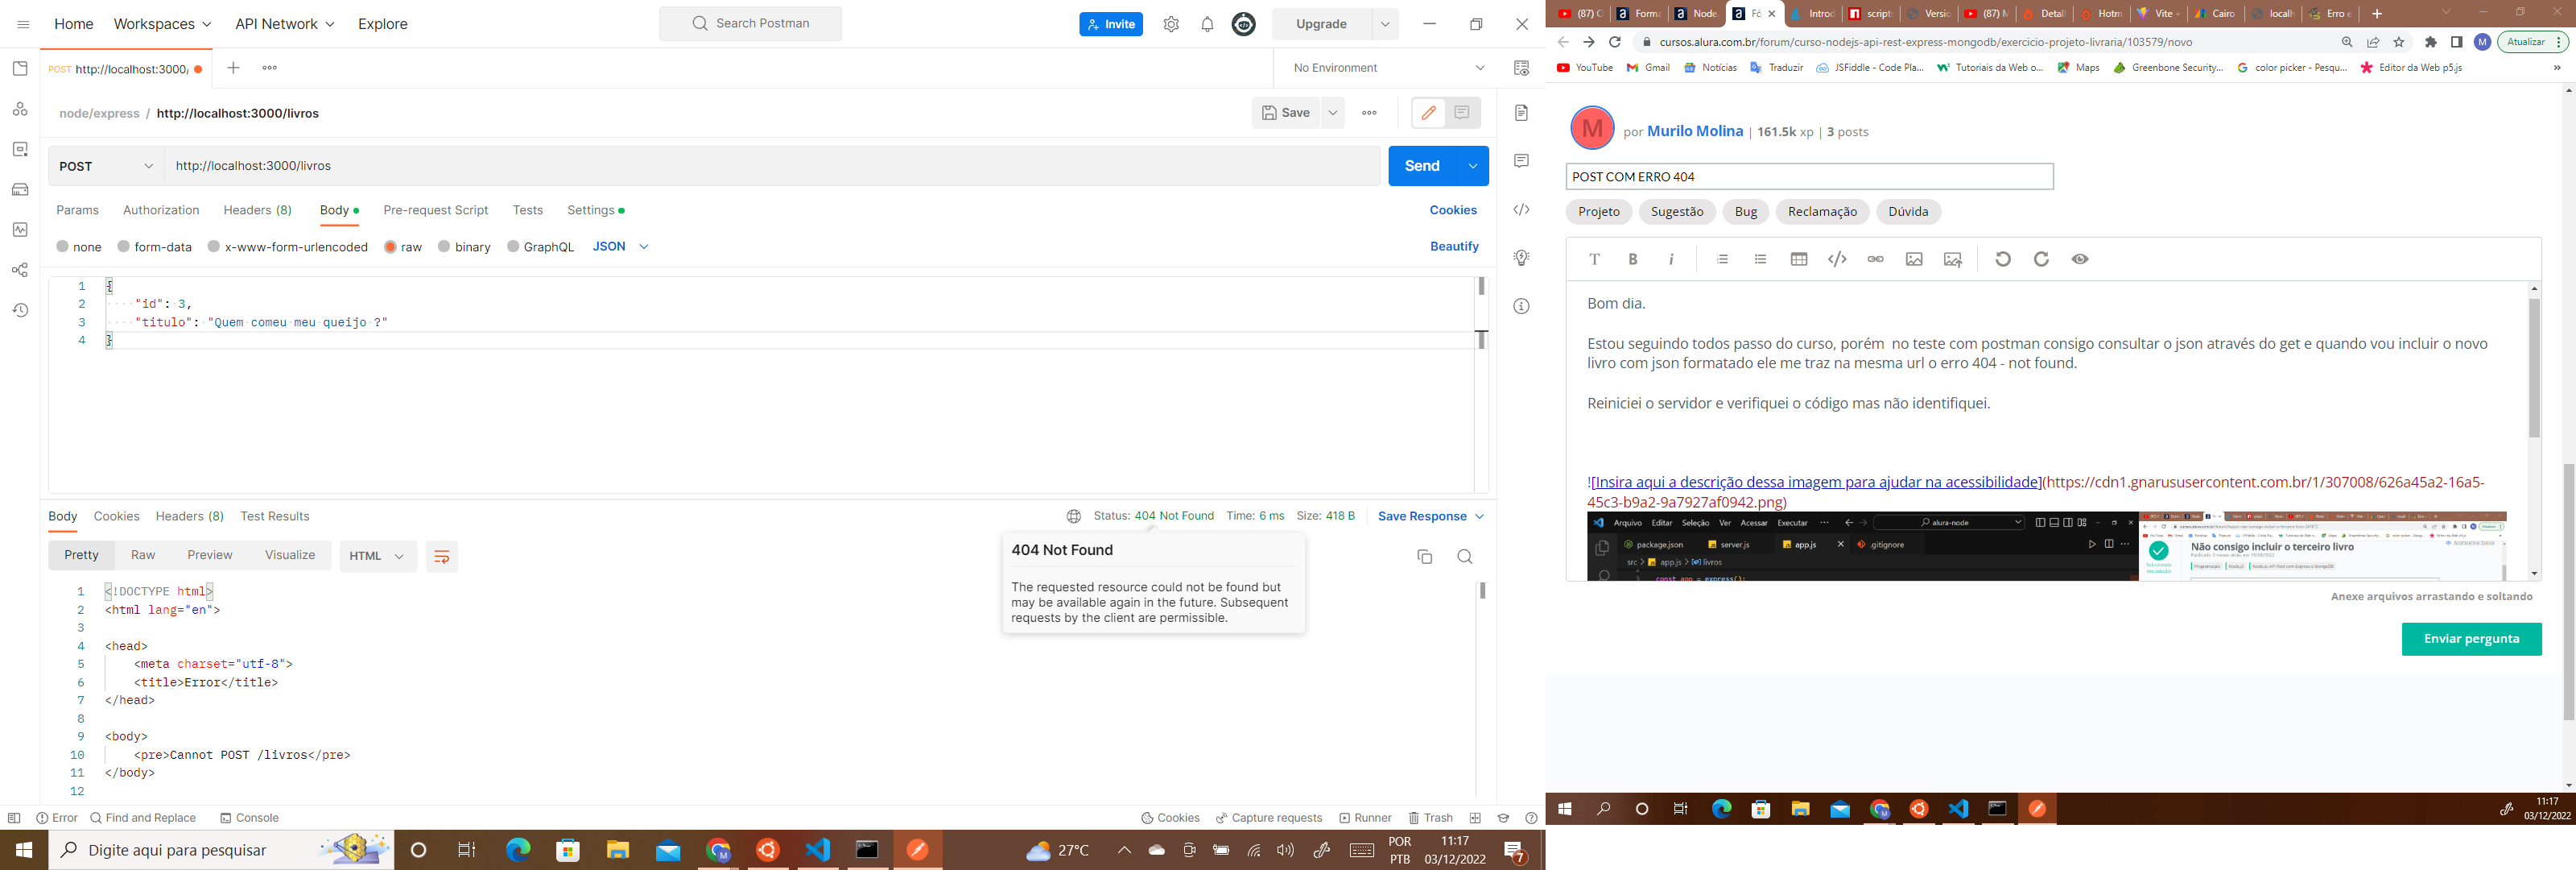Expand the Save button arrow options
2576x870 pixels.
tap(1333, 113)
